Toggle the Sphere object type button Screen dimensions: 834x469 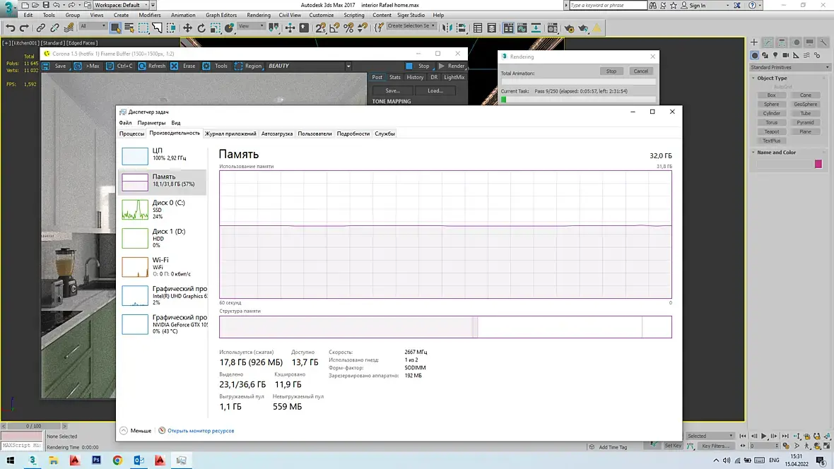coord(771,105)
